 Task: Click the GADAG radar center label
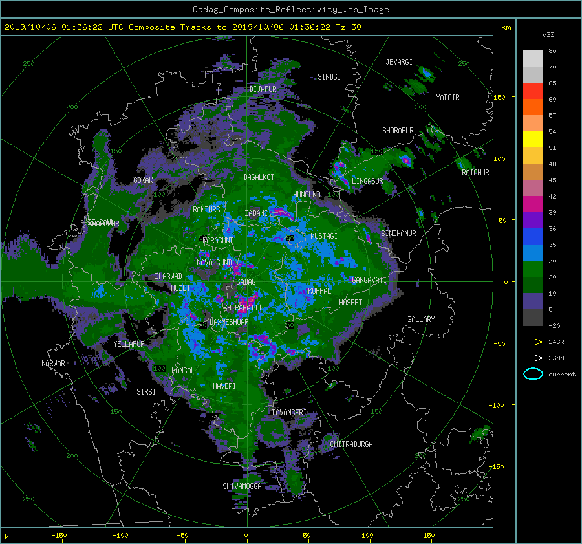click(x=246, y=282)
